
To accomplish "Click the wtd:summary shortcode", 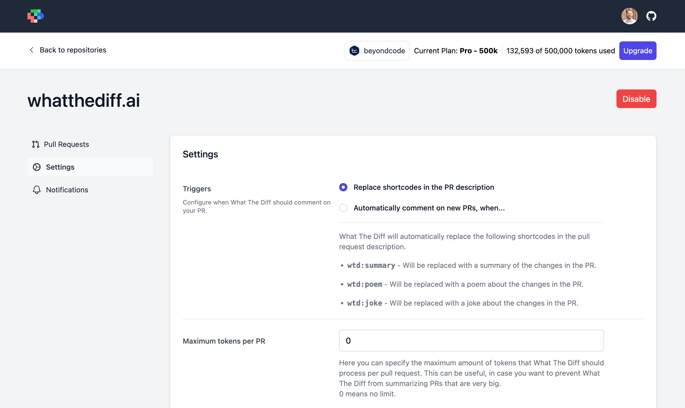I will click(371, 265).
